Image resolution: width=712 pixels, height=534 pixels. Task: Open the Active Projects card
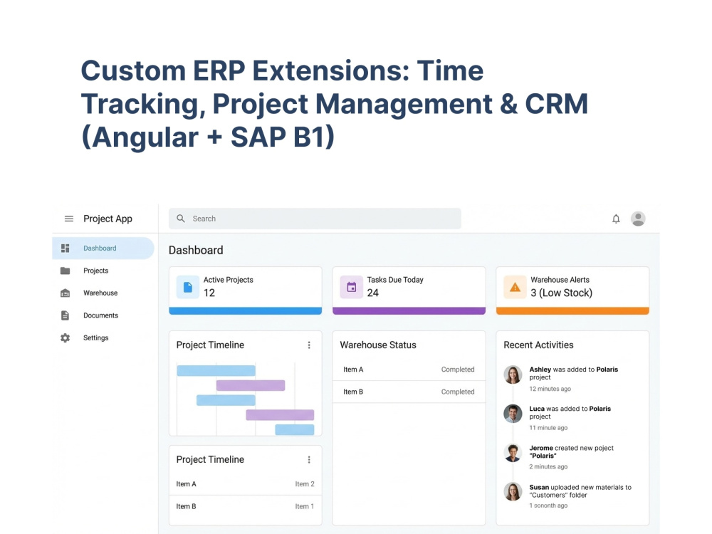(x=245, y=290)
